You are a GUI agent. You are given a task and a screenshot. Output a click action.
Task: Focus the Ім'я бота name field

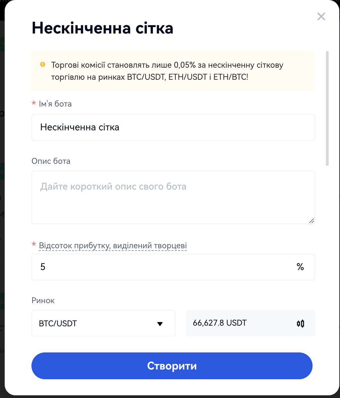[x=173, y=127]
